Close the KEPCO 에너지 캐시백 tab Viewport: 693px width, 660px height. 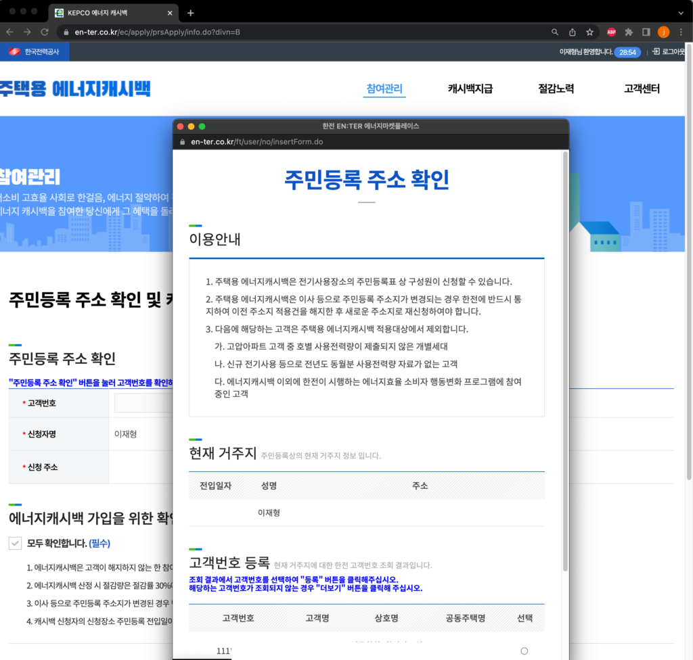[170, 14]
